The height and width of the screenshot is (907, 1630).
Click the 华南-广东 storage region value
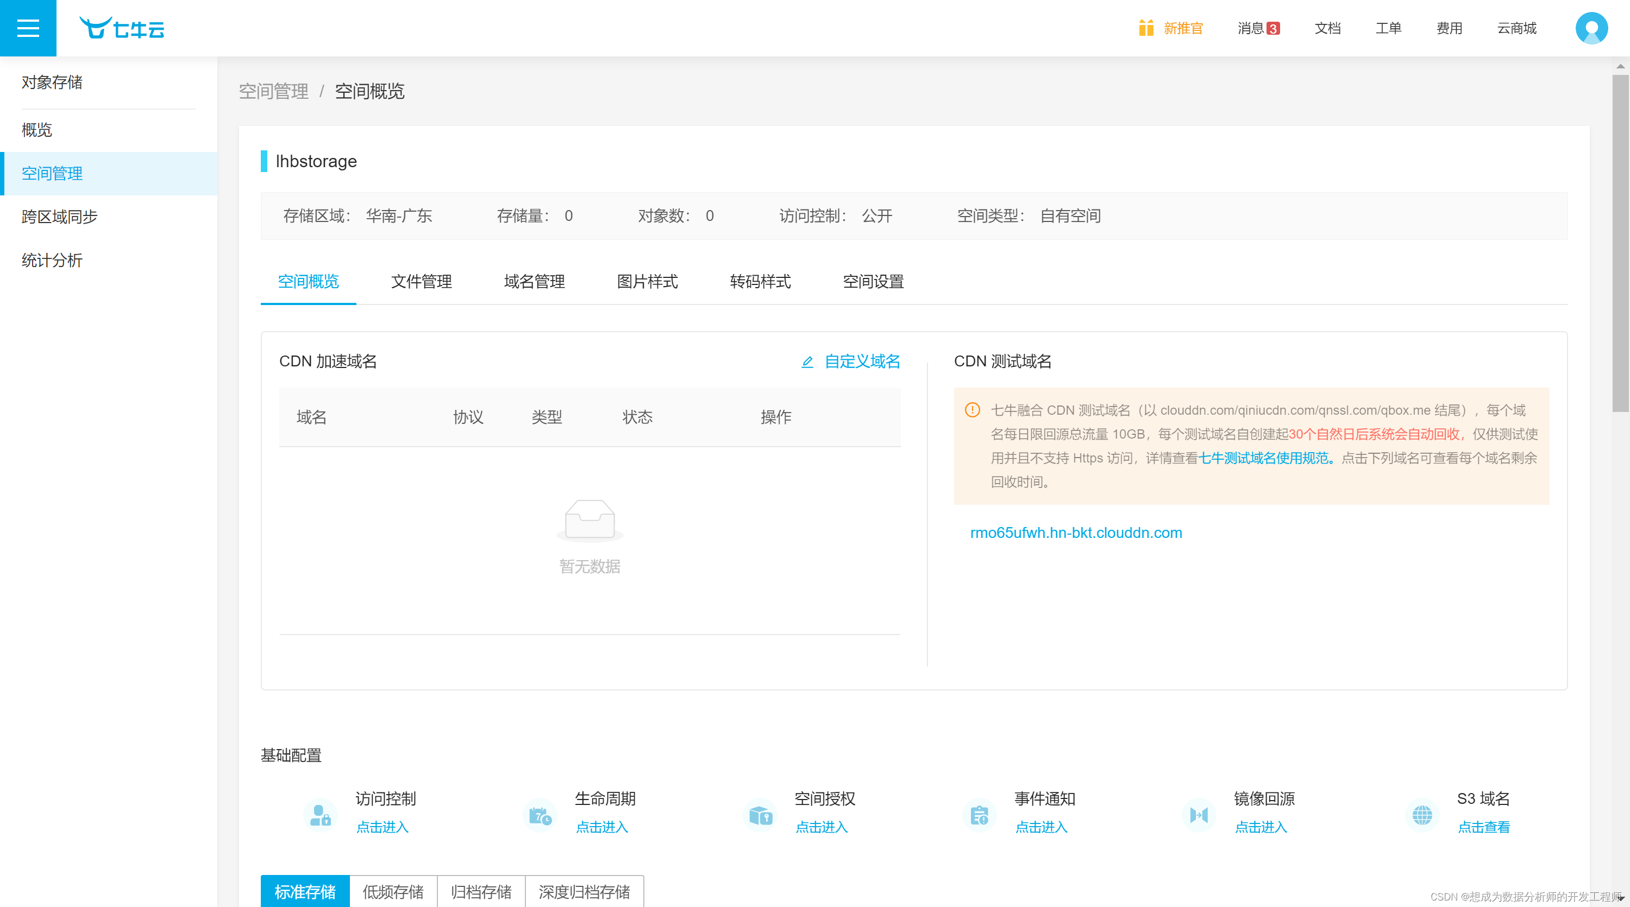pos(399,216)
